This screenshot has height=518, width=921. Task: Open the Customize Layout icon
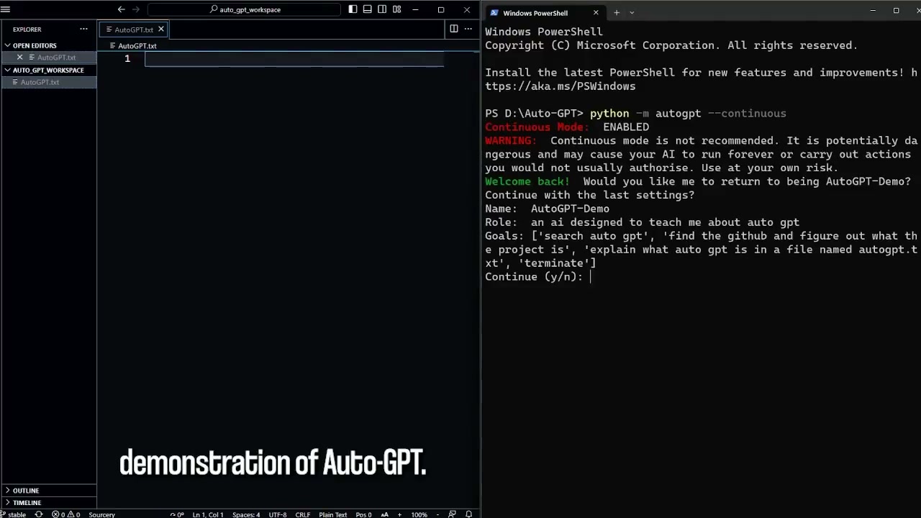[x=396, y=9]
